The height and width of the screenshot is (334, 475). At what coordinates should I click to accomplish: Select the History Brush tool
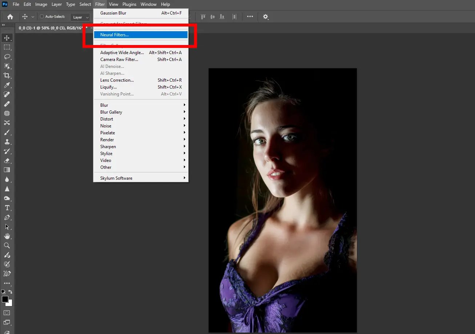tap(7, 151)
